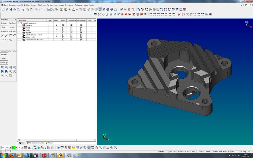This screenshot has width=253, height=158.
Task: Switch to the Feature tab
Action: tap(50, 143)
